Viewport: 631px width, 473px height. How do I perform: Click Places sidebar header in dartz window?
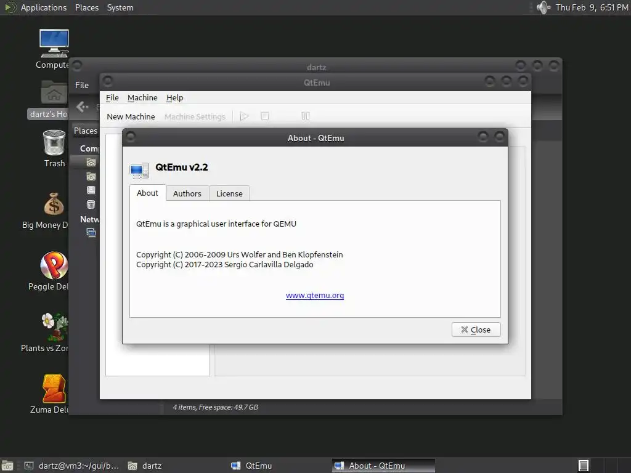pyautogui.click(x=85, y=131)
